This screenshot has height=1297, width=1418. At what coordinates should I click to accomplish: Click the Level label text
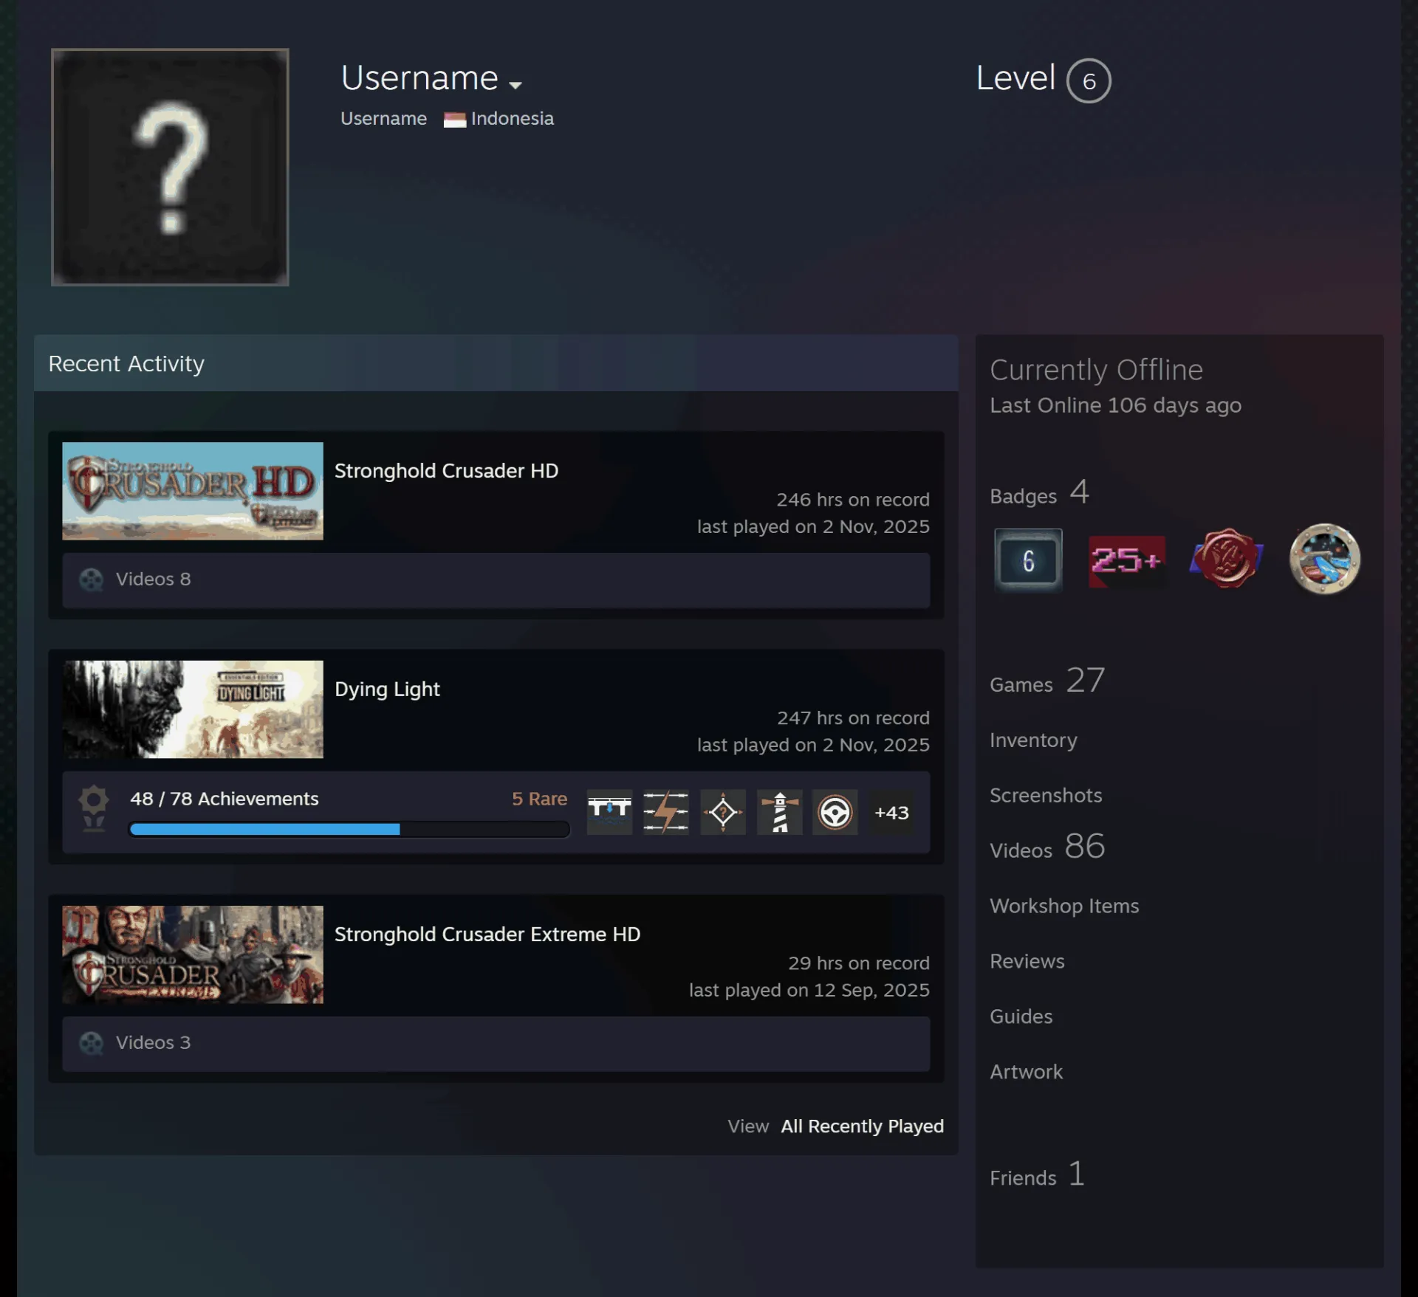(x=1015, y=78)
